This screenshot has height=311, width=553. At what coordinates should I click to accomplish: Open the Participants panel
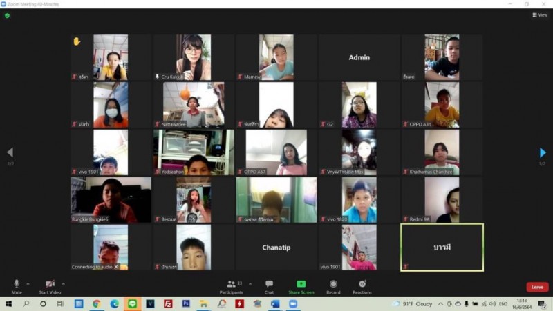tap(232, 284)
